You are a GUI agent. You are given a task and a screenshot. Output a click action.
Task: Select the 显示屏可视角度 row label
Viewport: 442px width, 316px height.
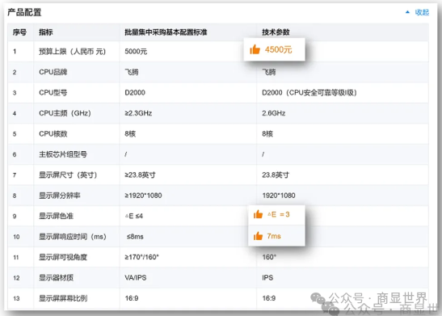point(63,257)
